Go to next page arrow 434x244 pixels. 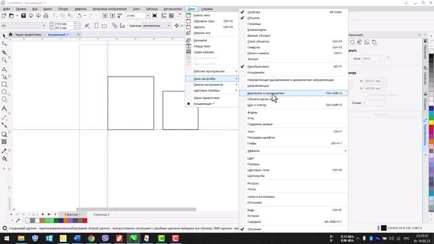point(43,214)
